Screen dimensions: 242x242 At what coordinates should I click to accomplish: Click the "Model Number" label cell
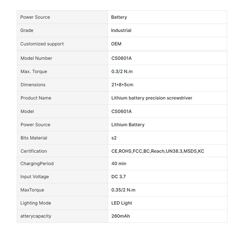pos(36,58)
